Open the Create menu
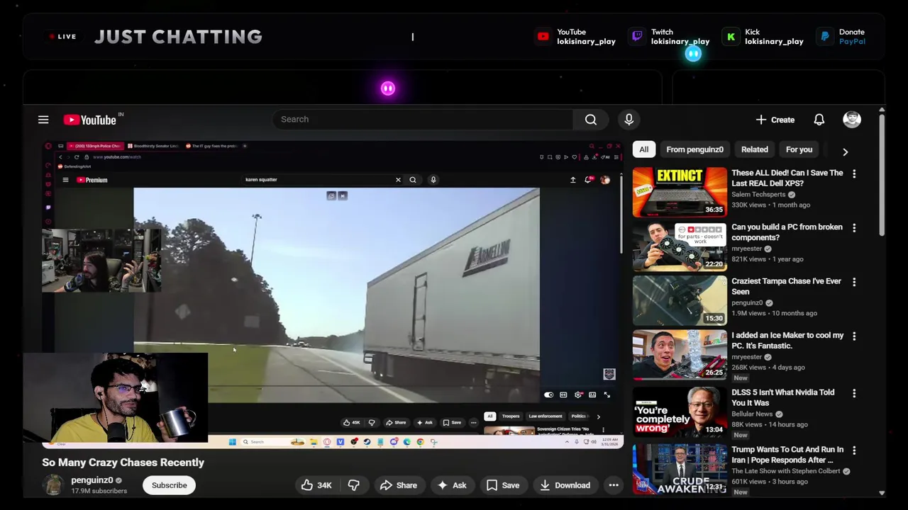The height and width of the screenshot is (510, 908). 775,120
